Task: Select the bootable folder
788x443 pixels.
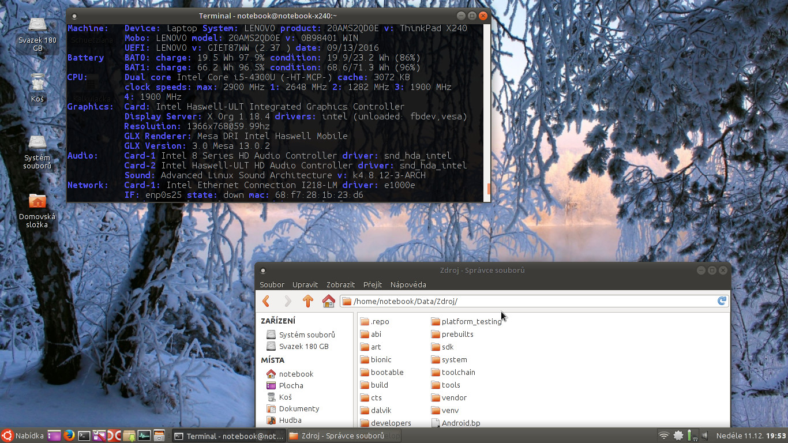Action: coord(382,372)
